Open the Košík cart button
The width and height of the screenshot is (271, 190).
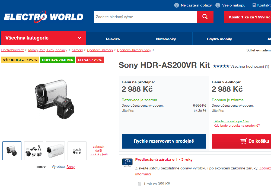pyautogui.click(x=248, y=17)
